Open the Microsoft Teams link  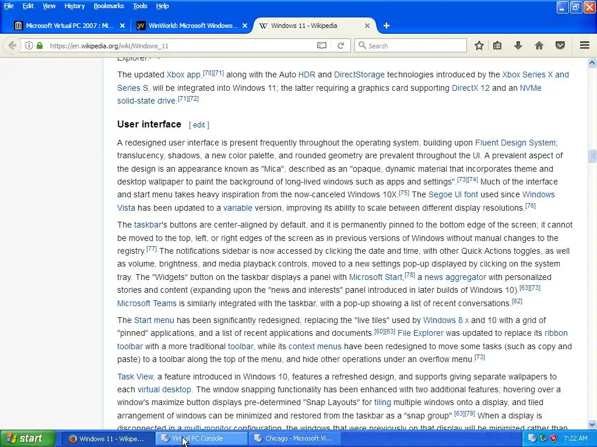coord(146,304)
